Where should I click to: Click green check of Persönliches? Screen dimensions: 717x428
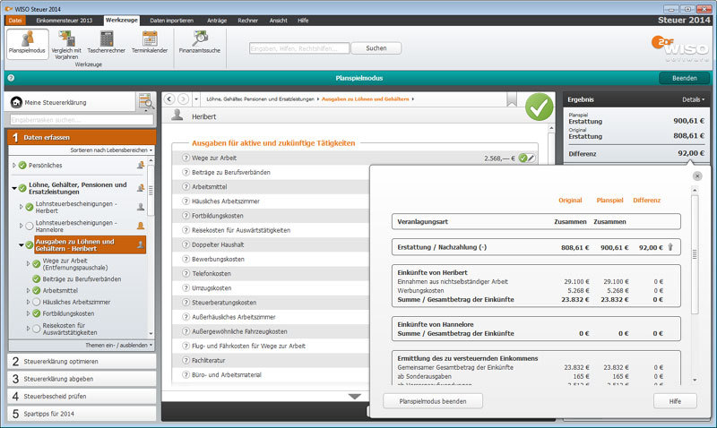point(22,166)
